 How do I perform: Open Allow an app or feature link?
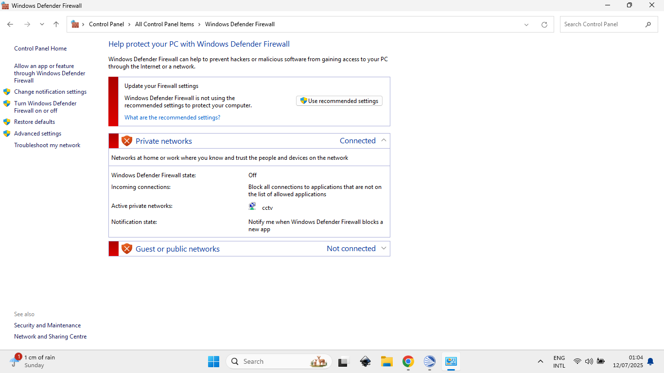[50, 73]
